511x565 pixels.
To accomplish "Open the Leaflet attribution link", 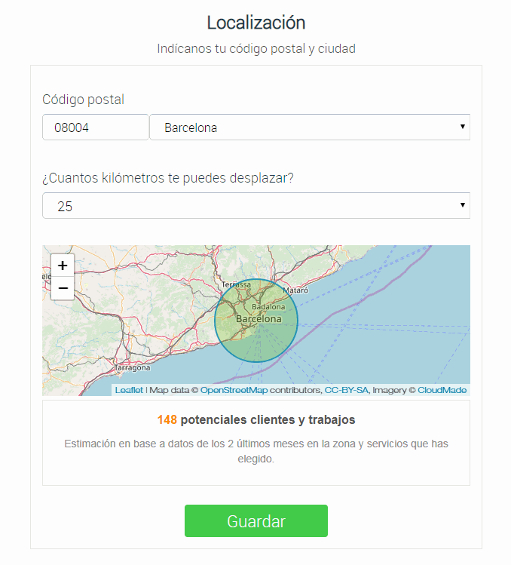I will (x=129, y=390).
